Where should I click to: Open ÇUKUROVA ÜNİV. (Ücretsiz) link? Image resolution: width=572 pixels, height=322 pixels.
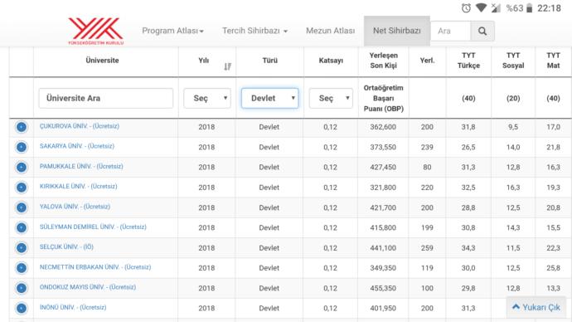tap(79, 126)
